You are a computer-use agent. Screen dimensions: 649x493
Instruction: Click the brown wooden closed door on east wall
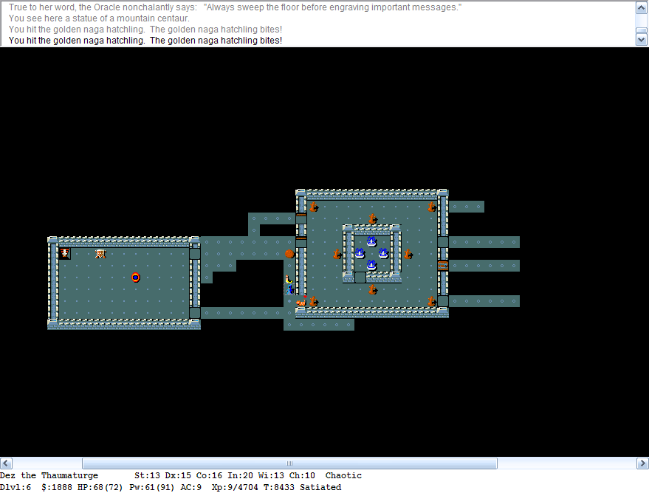[x=443, y=266]
